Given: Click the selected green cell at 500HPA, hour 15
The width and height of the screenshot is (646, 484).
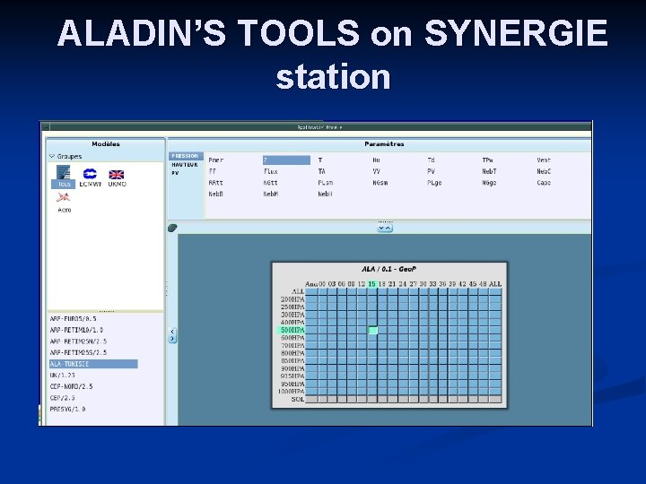Looking at the screenshot, I should (372, 330).
